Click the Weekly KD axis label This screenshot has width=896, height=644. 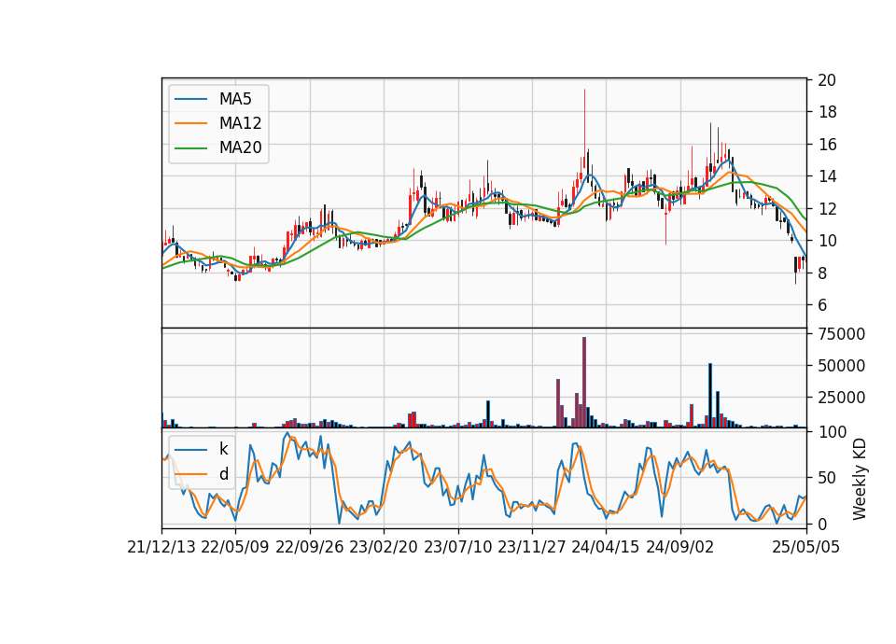859,479
